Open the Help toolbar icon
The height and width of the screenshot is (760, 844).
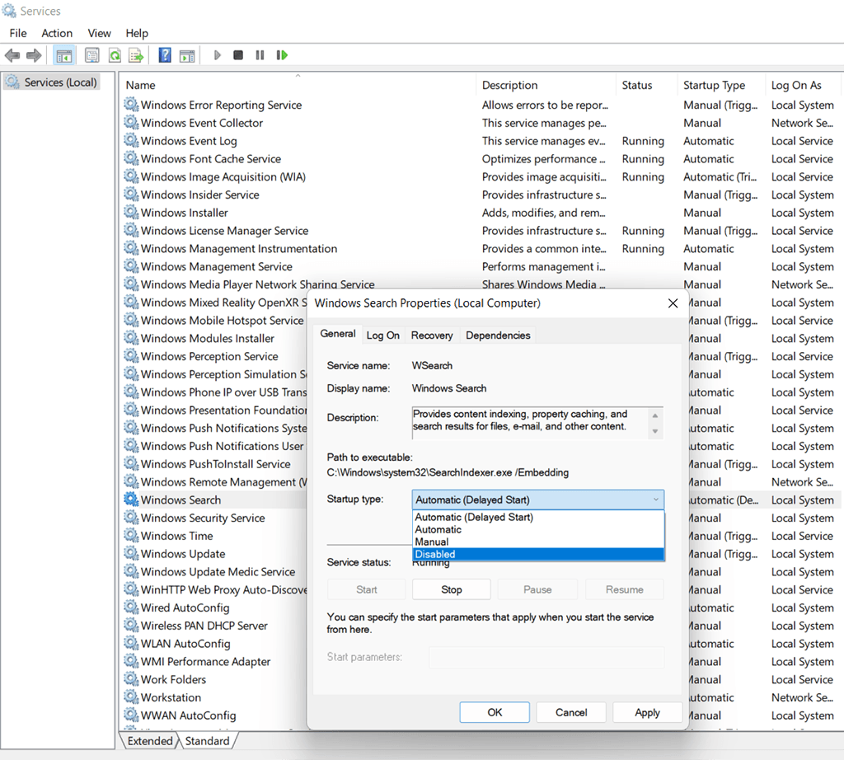coord(165,55)
